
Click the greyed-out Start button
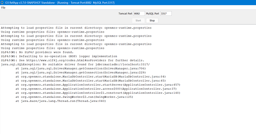[x=138, y=20]
